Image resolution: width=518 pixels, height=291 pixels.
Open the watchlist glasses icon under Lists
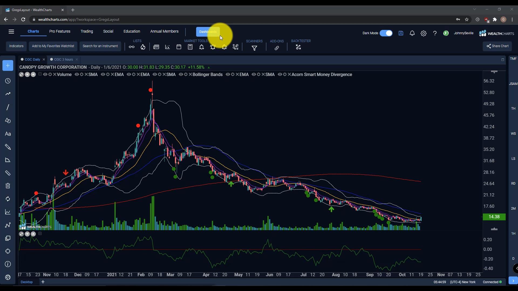coord(132,47)
